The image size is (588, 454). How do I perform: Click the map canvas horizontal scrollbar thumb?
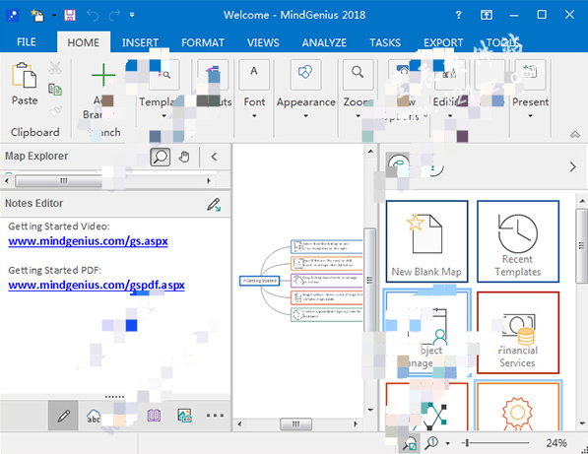pos(295,424)
